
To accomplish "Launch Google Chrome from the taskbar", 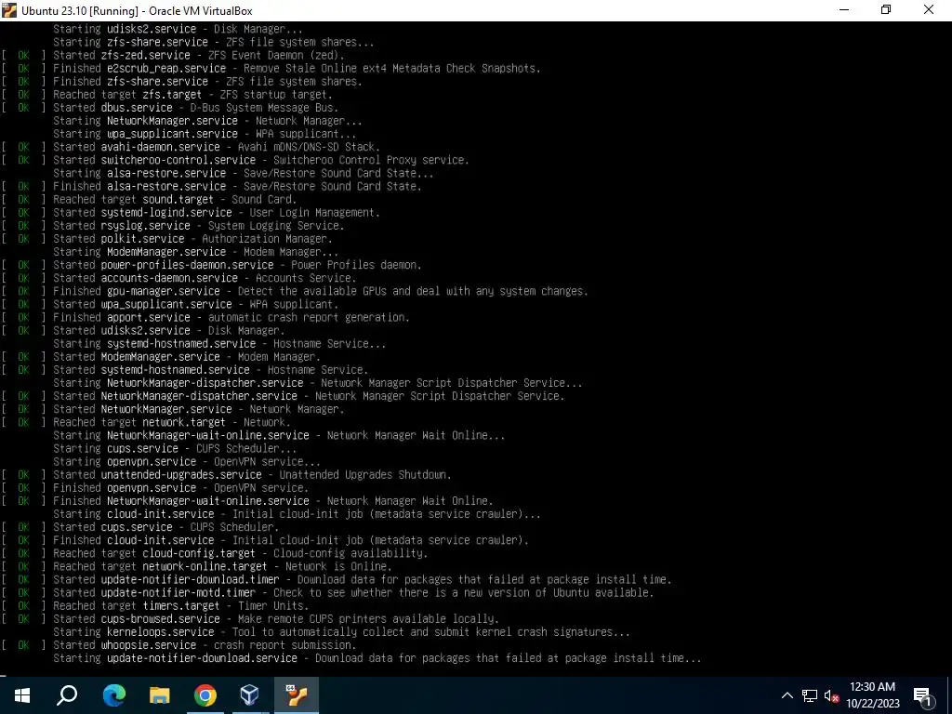I will pyautogui.click(x=205, y=695).
